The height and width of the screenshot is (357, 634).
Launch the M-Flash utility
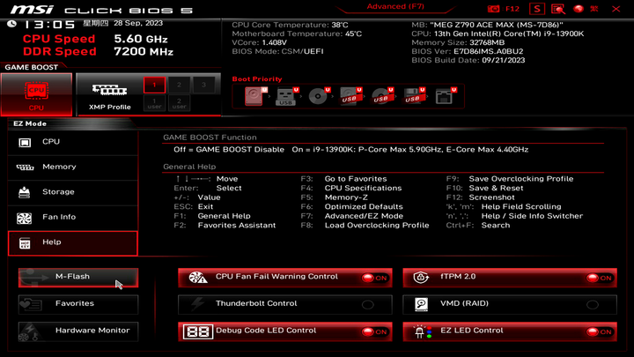[78, 278]
